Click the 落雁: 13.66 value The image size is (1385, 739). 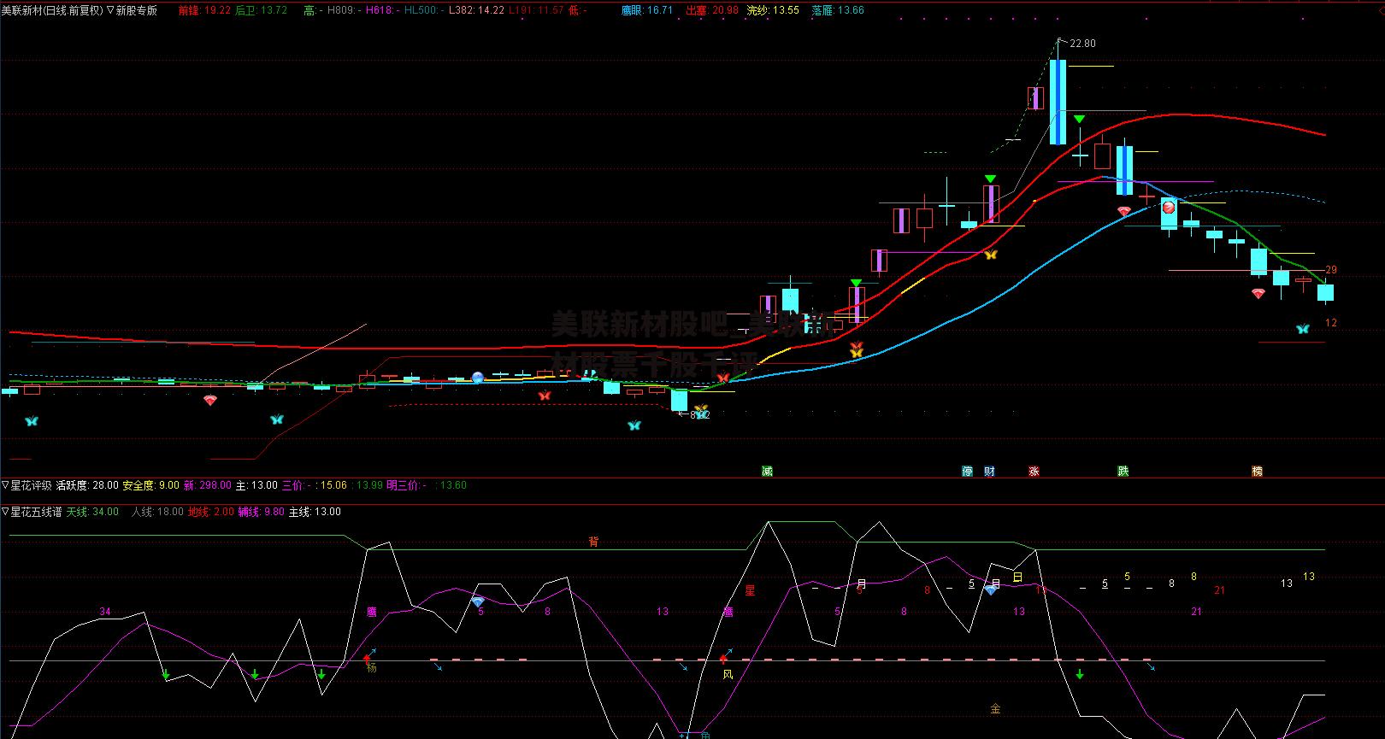tap(838, 11)
